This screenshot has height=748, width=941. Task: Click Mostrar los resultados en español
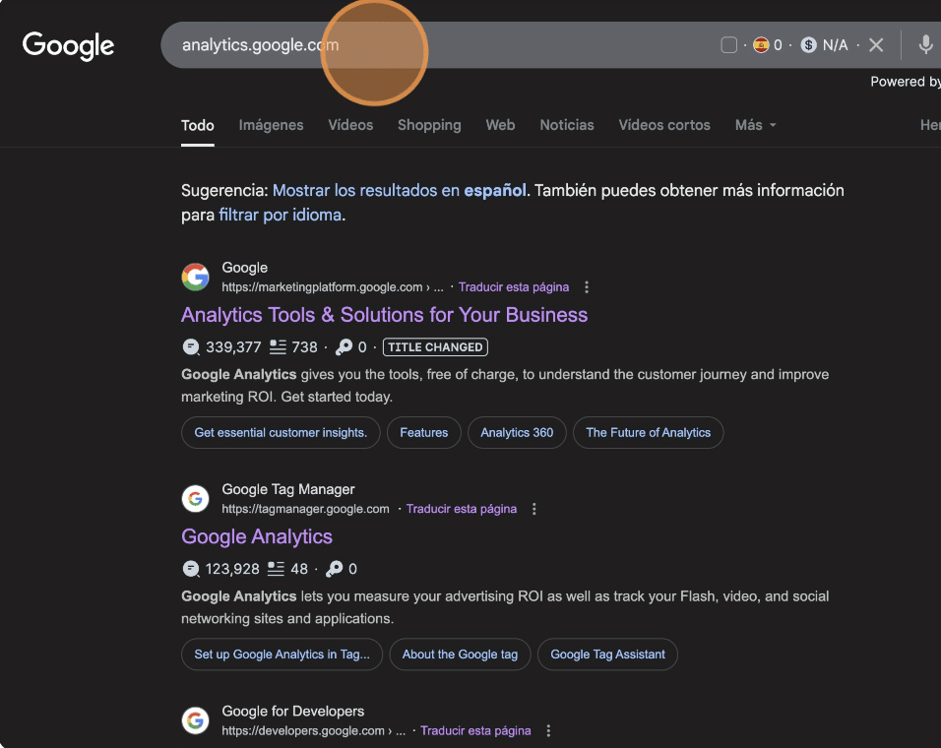(400, 190)
